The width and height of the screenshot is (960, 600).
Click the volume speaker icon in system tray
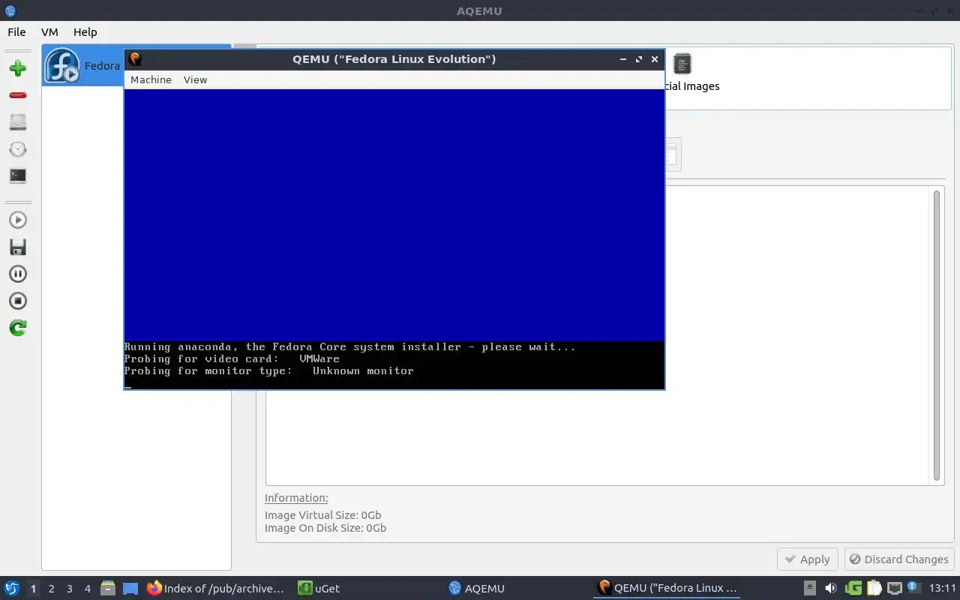tap(831, 589)
